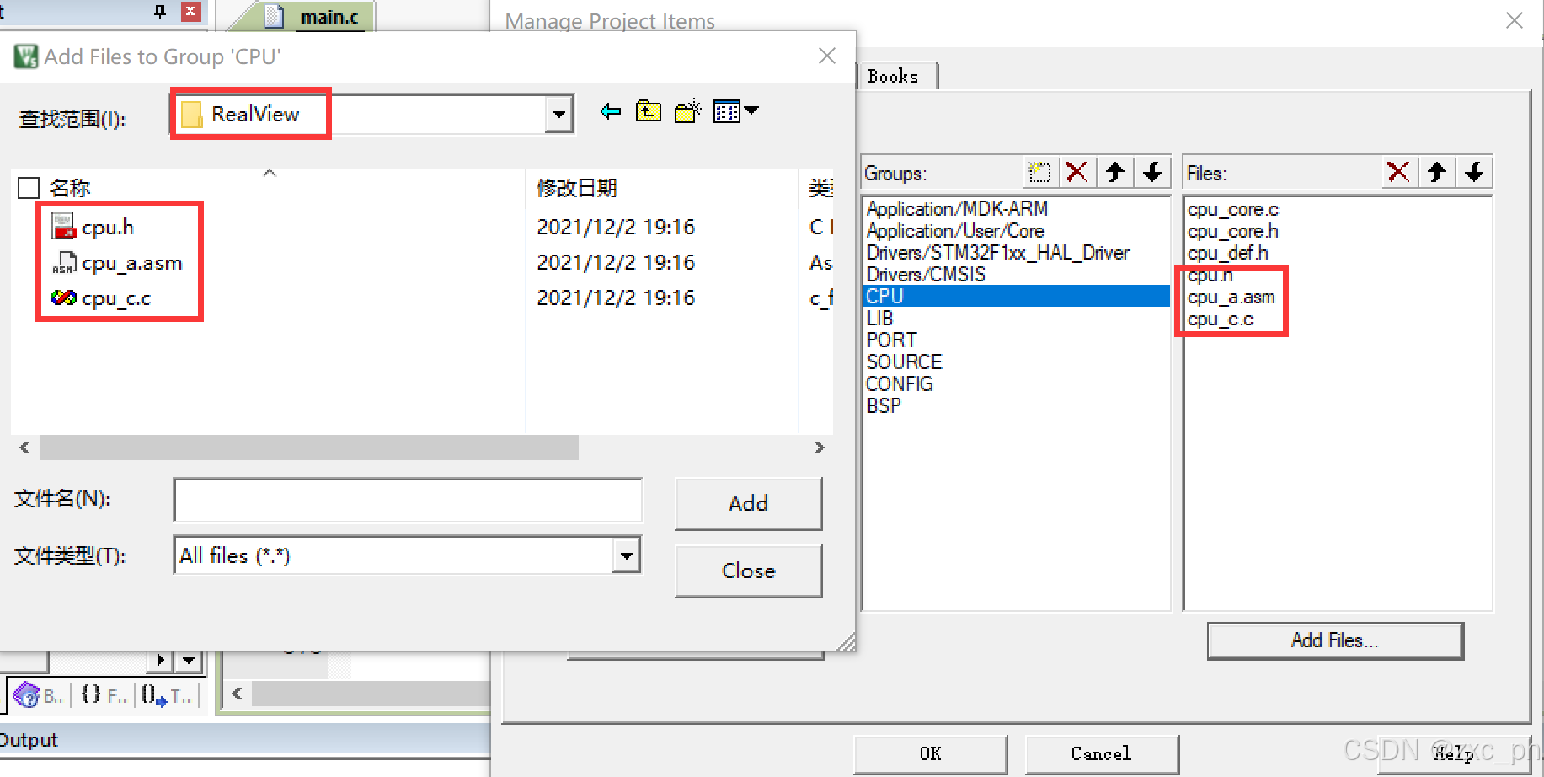Select cpu_a.asm file icon in dialog
Viewport: 1544px width, 777px height.
[64, 263]
